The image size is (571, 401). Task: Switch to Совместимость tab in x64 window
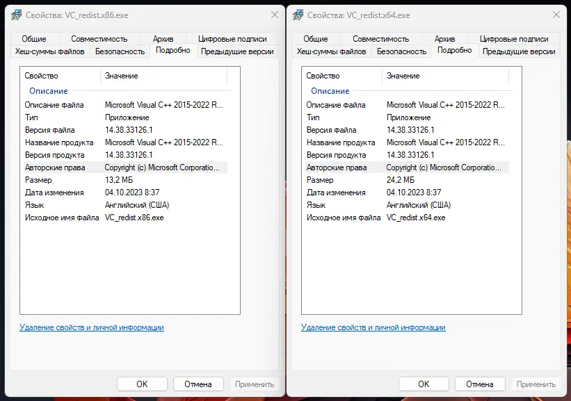coord(380,39)
